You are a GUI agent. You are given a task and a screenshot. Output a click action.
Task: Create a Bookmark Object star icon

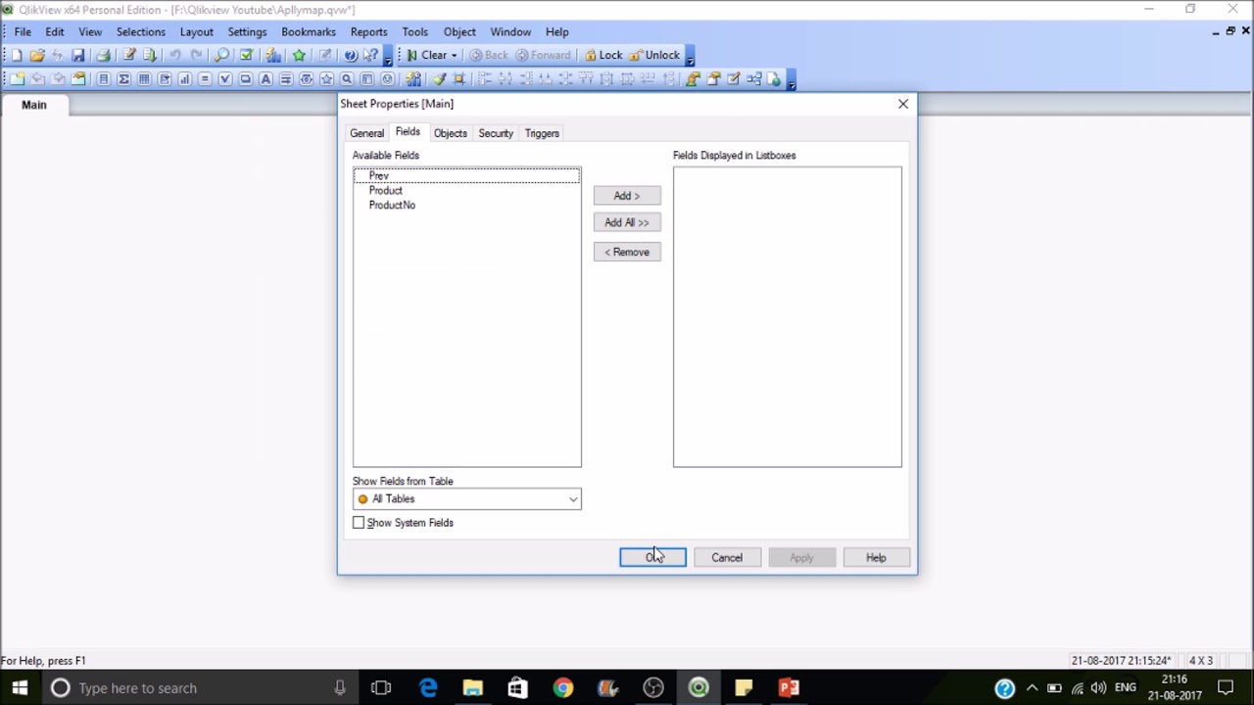pyautogui.click(x=326, y=79)
